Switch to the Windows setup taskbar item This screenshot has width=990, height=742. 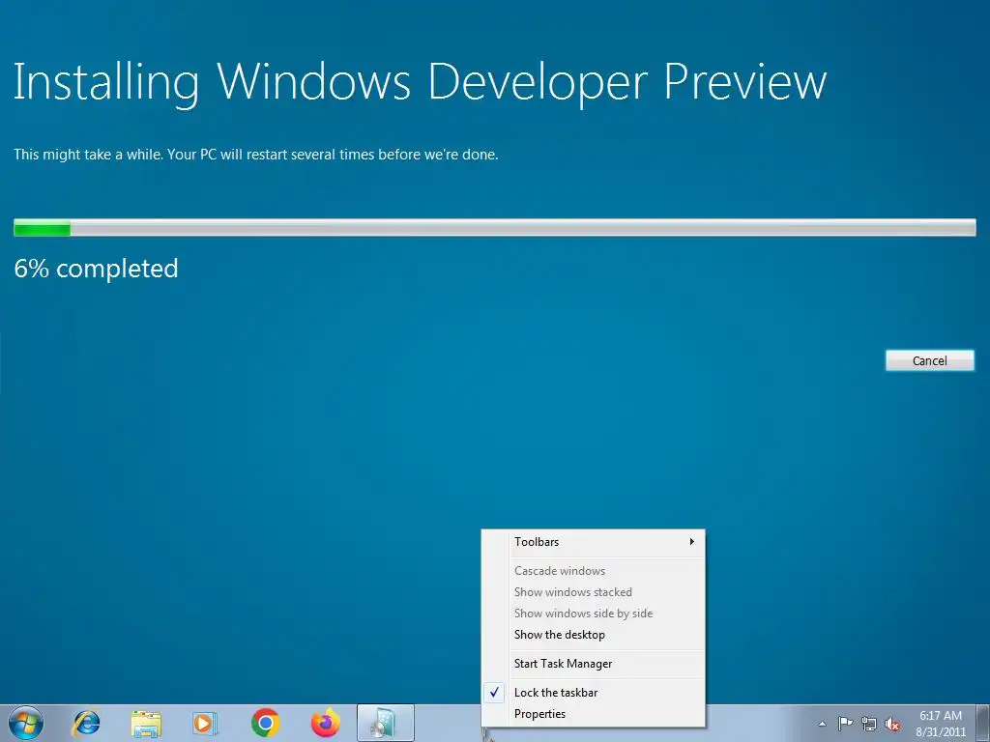385,723
